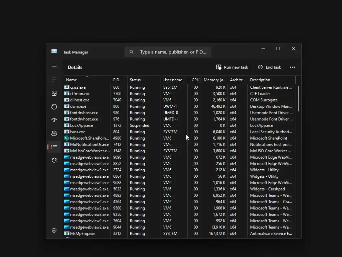Sort by the Name column header

[71, 80]
